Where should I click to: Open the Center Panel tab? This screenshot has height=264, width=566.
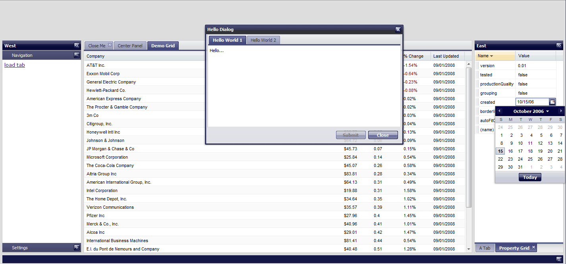point(130,46)
